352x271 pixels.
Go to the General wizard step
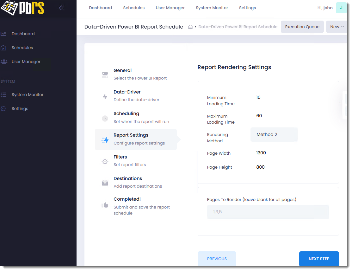coord(136,74)
